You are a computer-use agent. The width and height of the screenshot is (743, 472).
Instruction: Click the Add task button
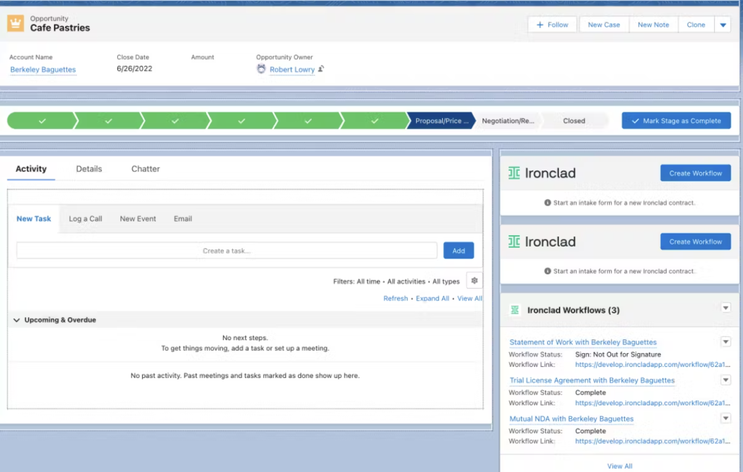[458, 251]
